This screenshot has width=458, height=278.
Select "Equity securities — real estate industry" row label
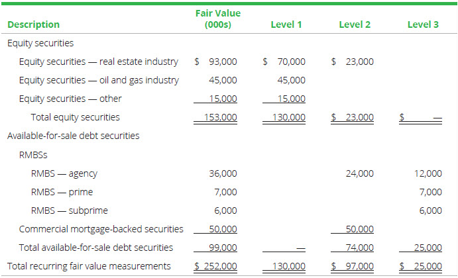coord(99,62)
